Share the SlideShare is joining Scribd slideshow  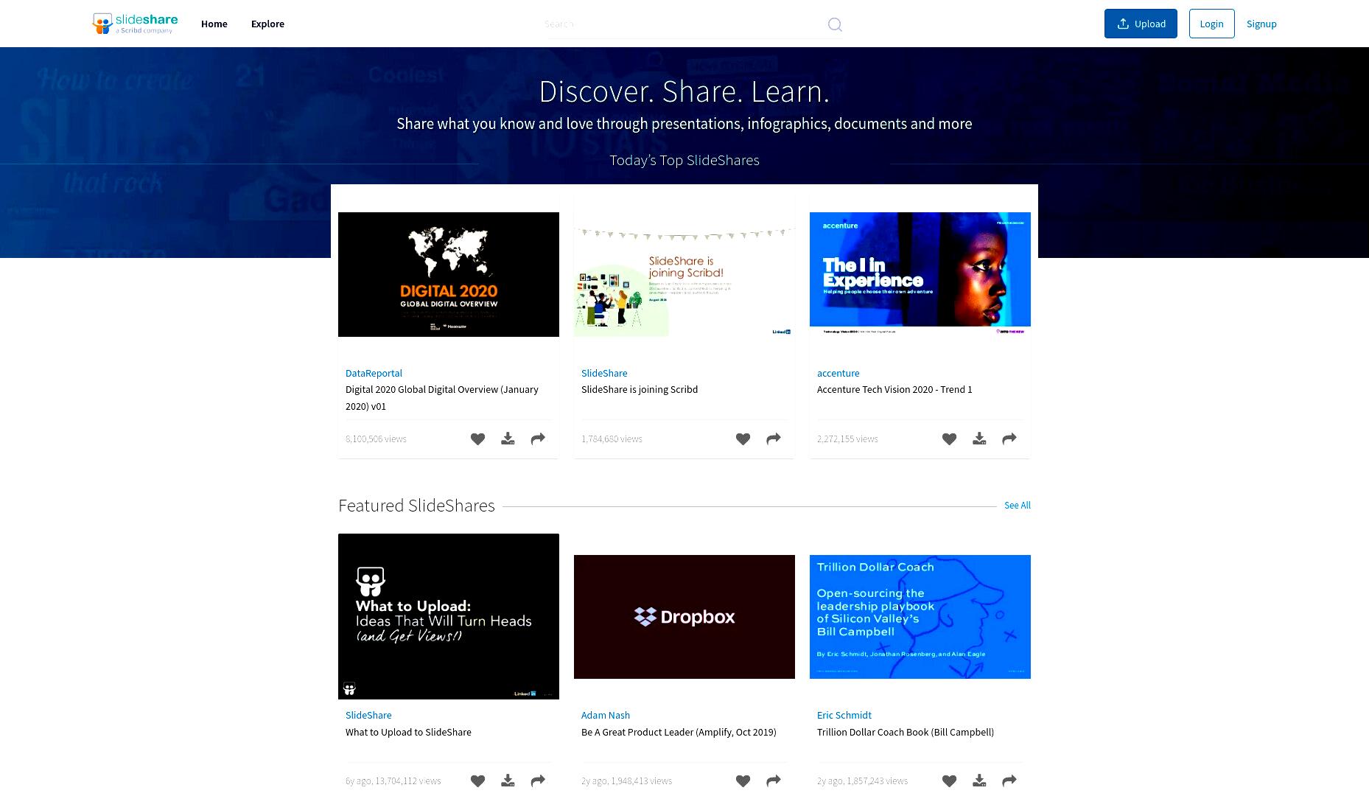(774, 439)
